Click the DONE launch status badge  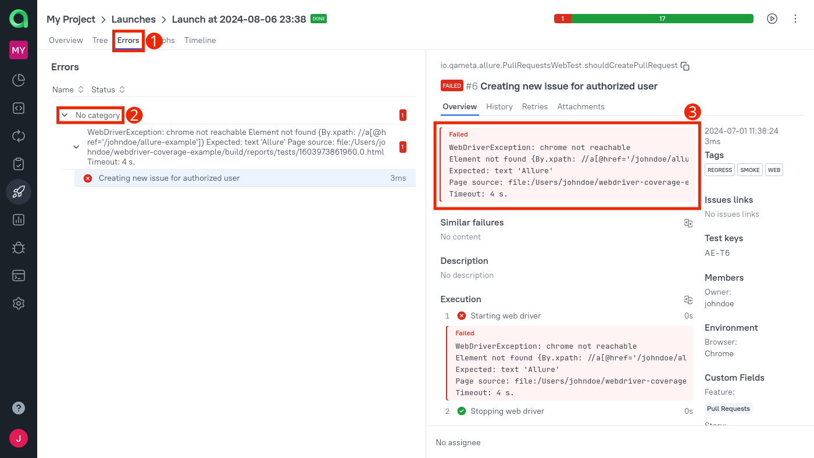point(319,19)
